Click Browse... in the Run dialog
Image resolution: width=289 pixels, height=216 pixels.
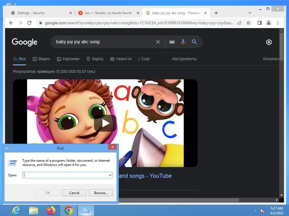(101, 193)
